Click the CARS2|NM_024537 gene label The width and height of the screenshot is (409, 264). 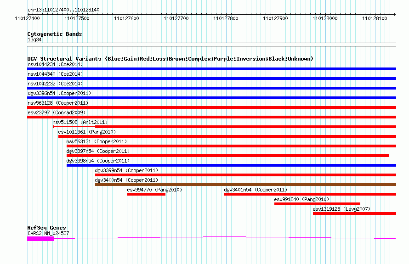click(48, 233)
